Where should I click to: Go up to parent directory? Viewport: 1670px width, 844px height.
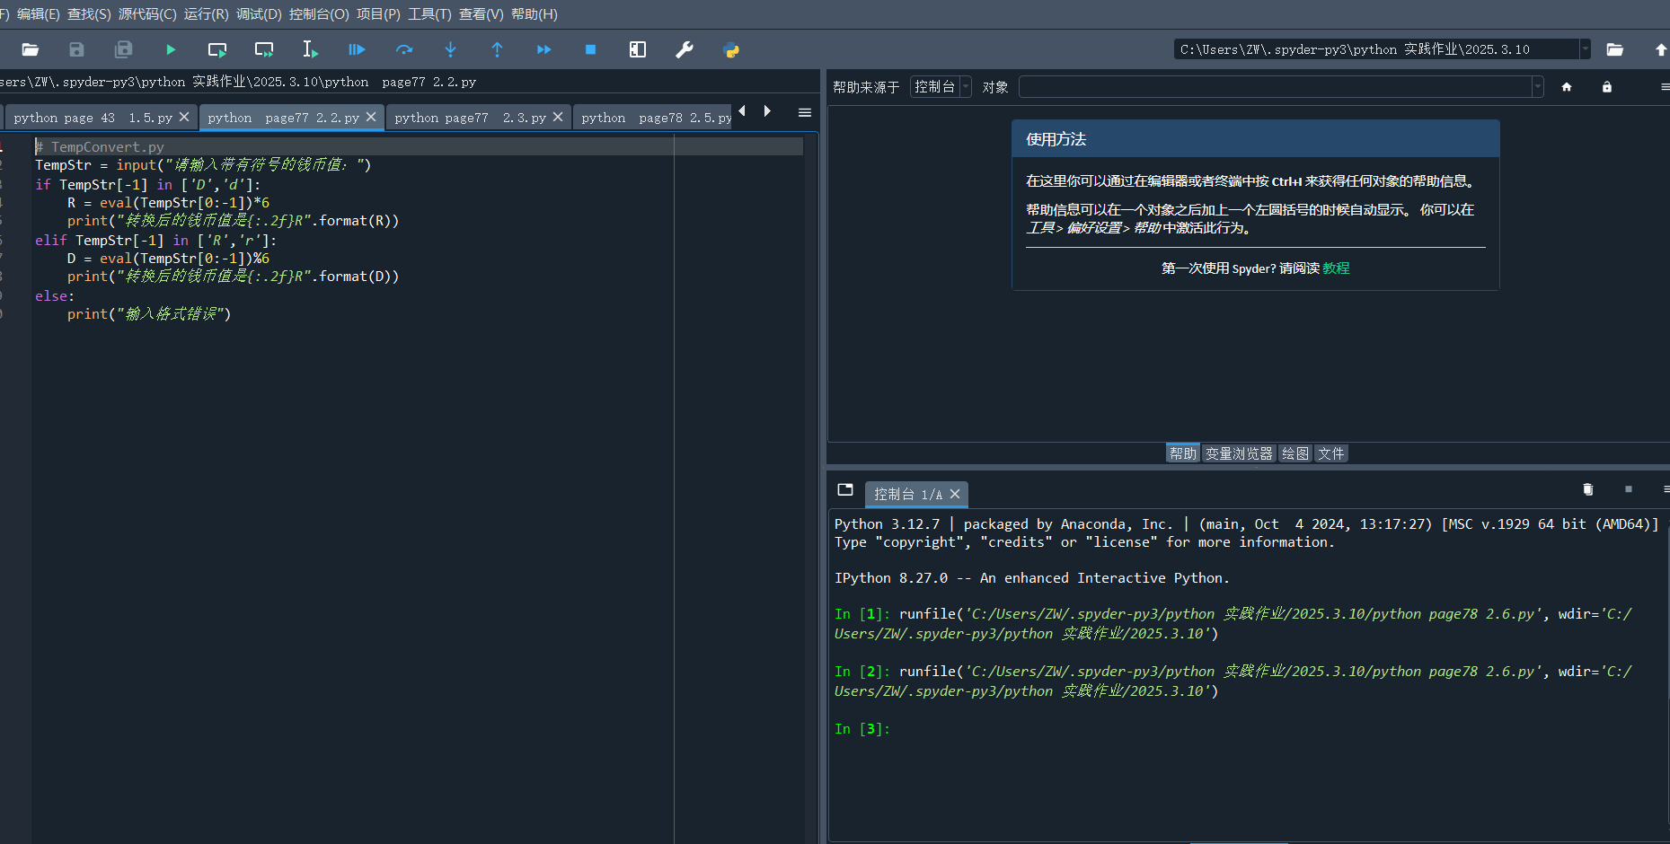1660,49
